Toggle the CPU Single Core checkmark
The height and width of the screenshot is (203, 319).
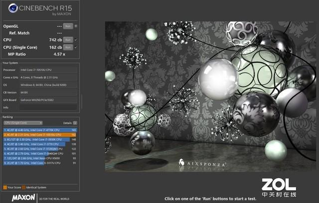pyautogui.click(x=76, y=47)
